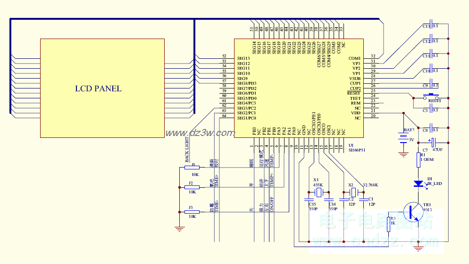Select the R3 1K resistor
This screenshot has width=469, height=264.
click(x=388, y=224)
